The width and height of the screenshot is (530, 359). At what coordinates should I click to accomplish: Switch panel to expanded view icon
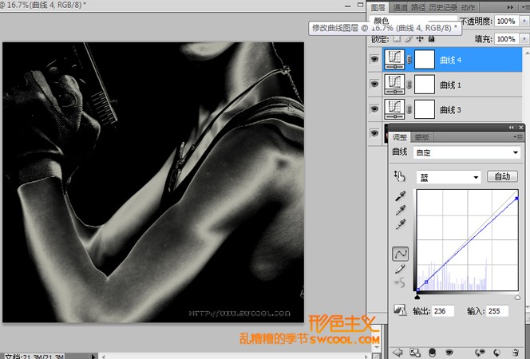pyautogui.click(x=415, y=353)
